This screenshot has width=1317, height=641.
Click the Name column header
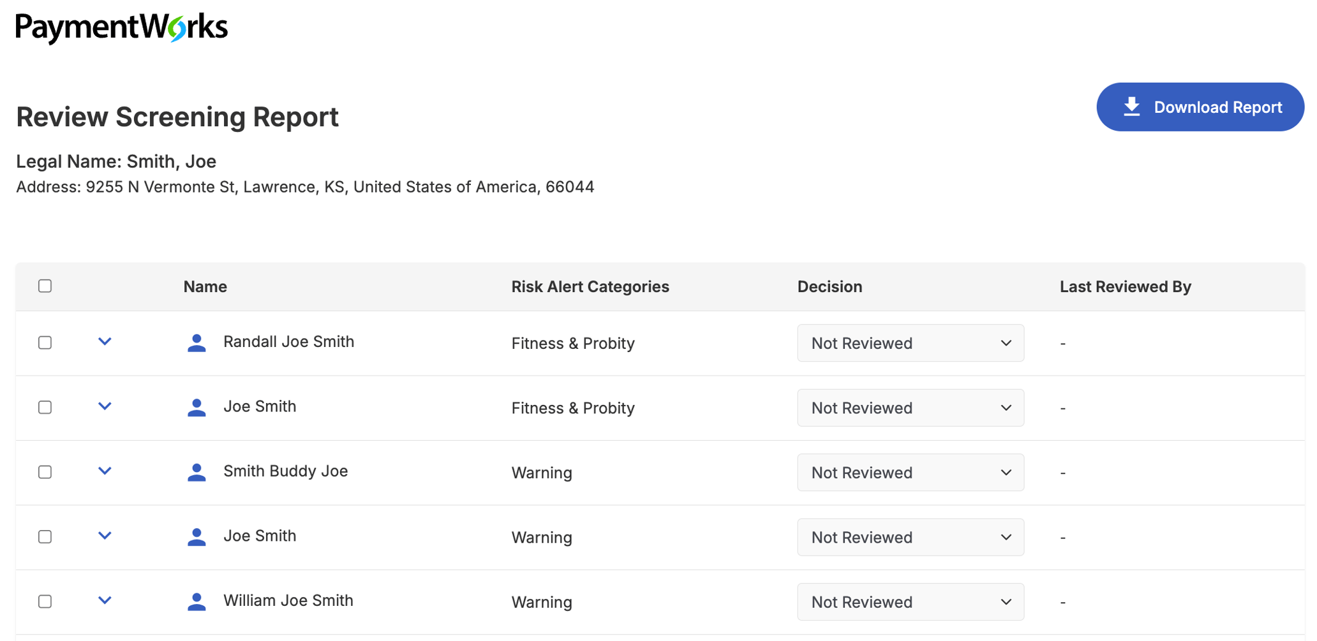point(205,286)
